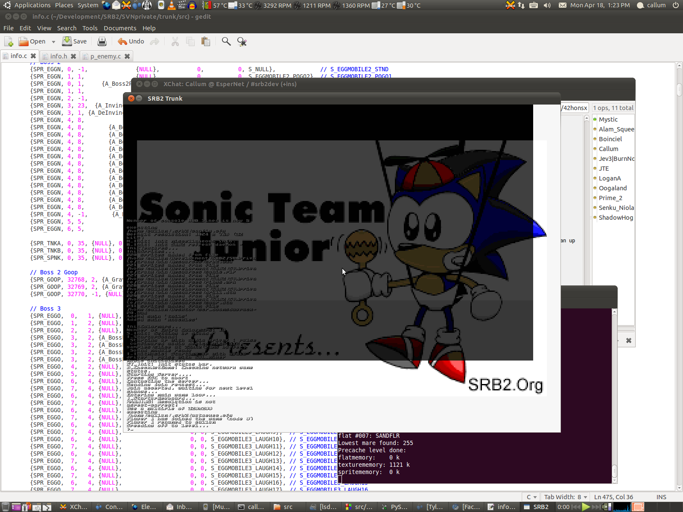Open the Tab Width dropdown in status bar

(566, 497)
